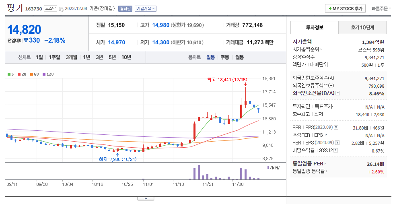Screen dimensions: 393x204
Task: Expand the 빠른주문 dropdown
Action: click(381, 8)
